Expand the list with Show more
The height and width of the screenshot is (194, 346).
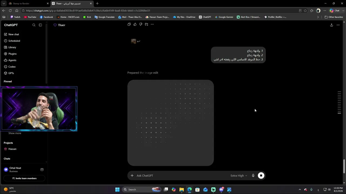(x=15, y=133)
